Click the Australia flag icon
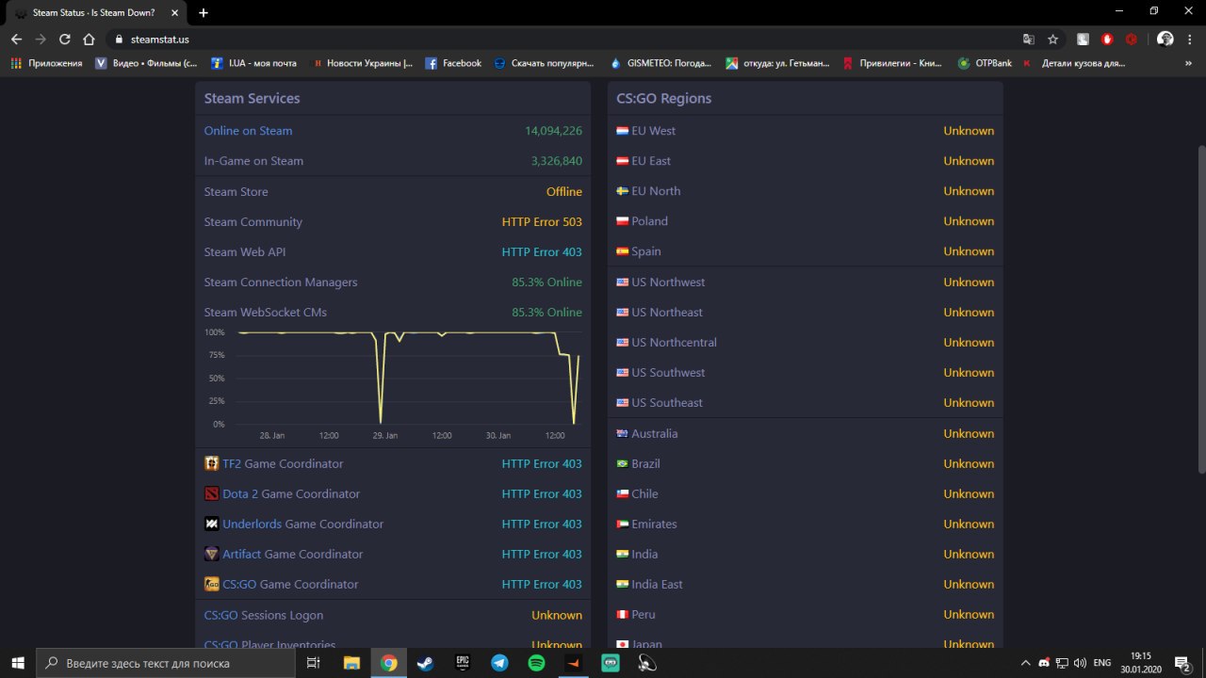The image size is (1206, 678). pos(623,433)
